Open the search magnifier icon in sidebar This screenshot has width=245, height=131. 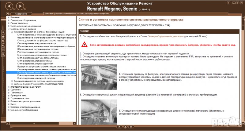(3, 31)
